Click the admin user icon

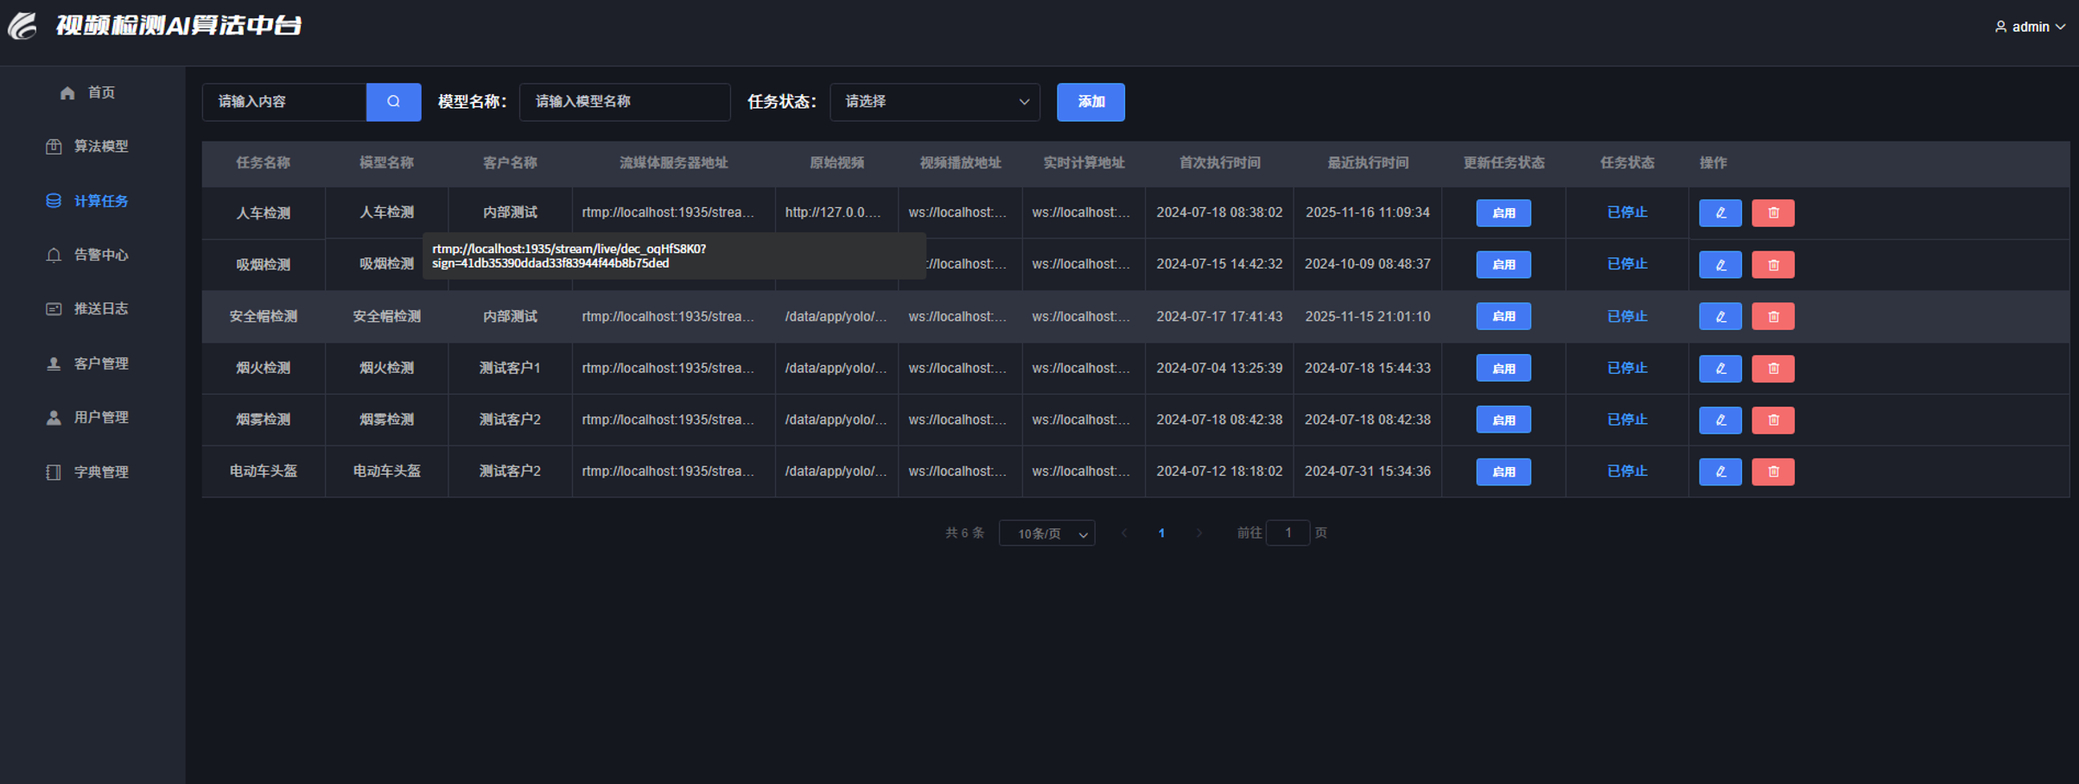2000,27
